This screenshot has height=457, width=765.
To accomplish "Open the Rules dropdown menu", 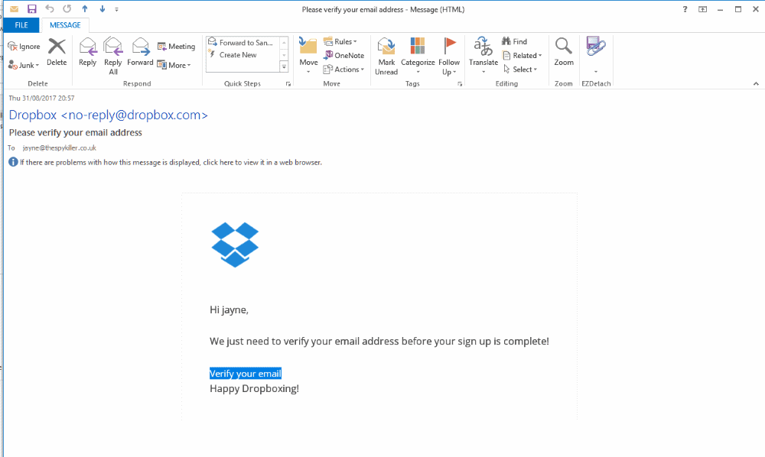I will tap(340, 42).
